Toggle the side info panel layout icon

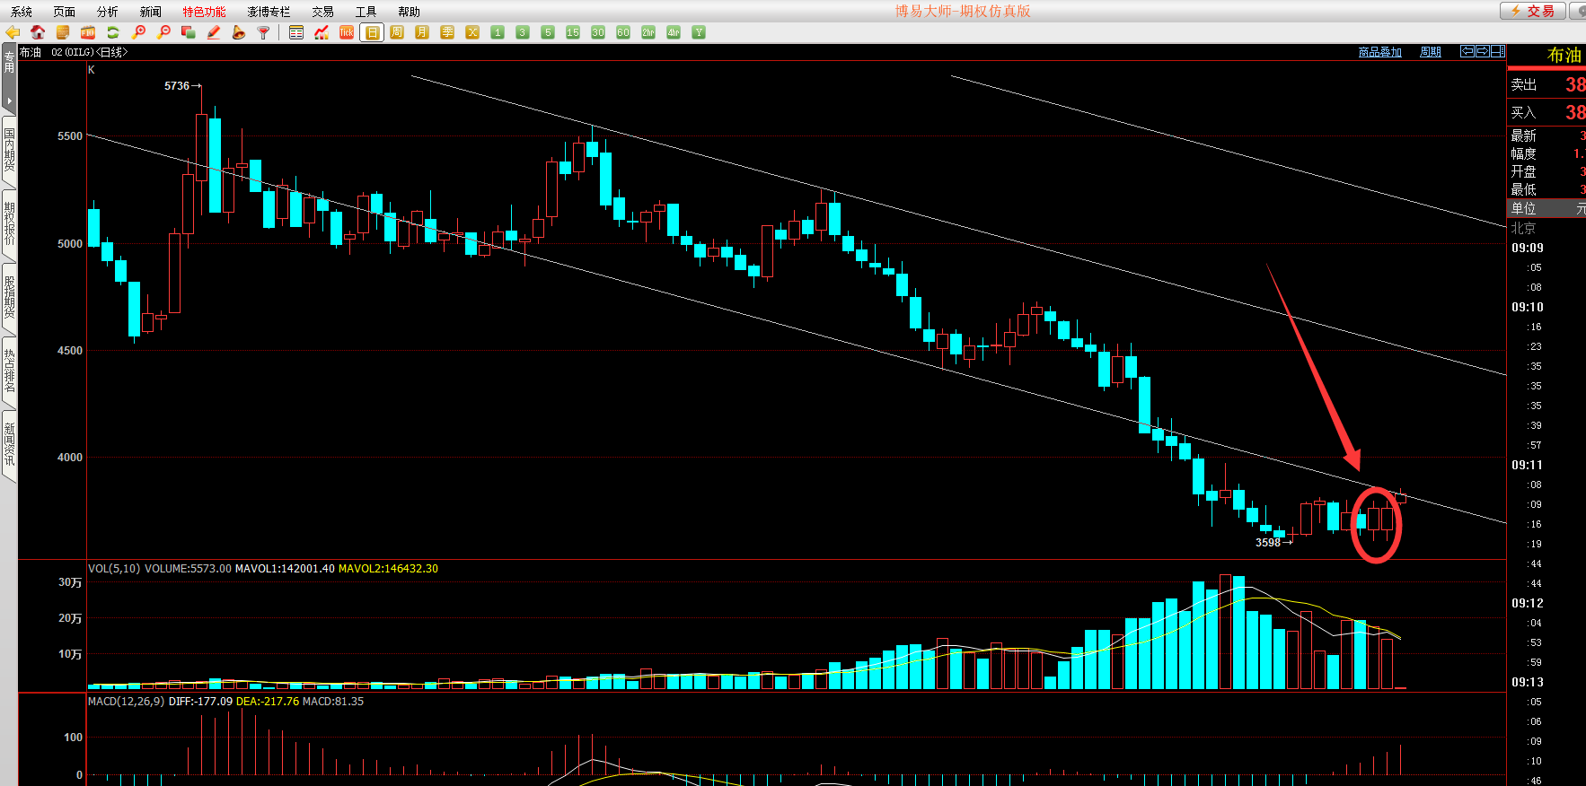pos(1498,51)
